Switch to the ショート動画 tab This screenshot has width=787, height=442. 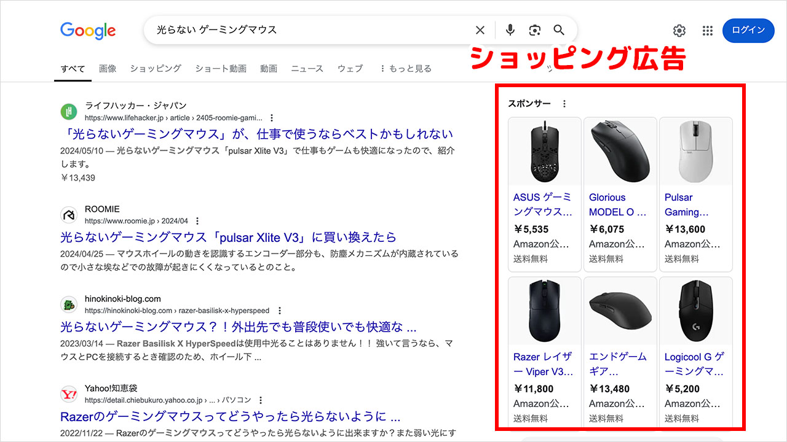pyautogui.click(x=221, y=69)
